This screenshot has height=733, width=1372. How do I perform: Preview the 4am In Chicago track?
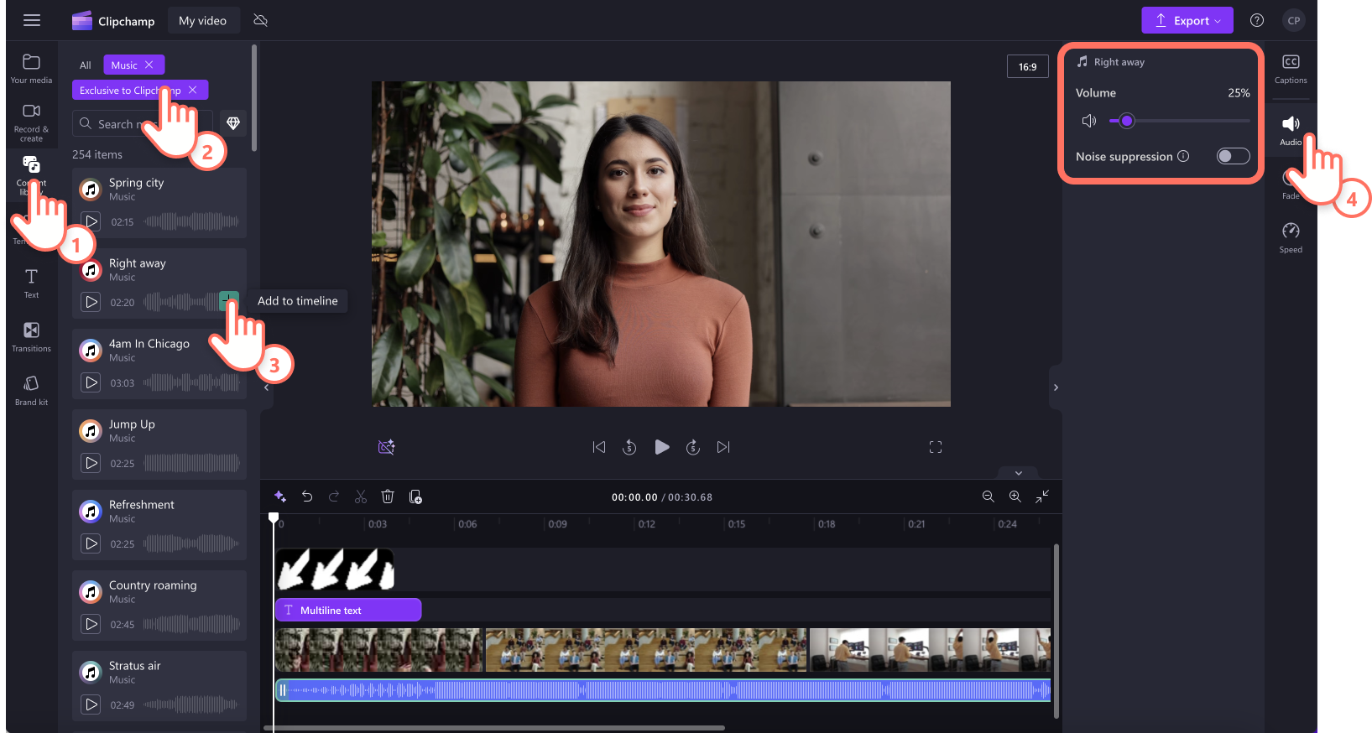pos(91,382)
